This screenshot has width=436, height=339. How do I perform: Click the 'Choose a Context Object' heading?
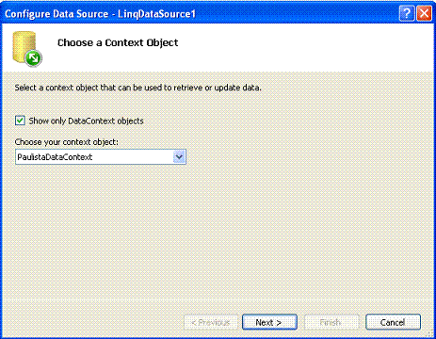coord(118,42)
